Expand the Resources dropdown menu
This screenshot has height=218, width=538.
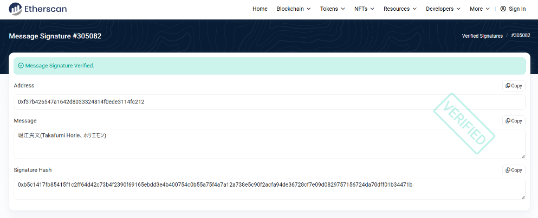pos(400,9)
